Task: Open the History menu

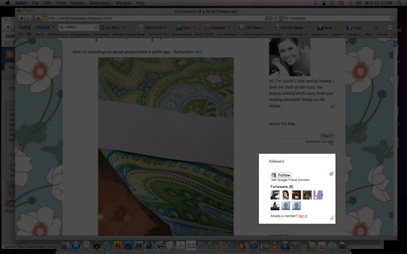Action: [x=78, y=3]
